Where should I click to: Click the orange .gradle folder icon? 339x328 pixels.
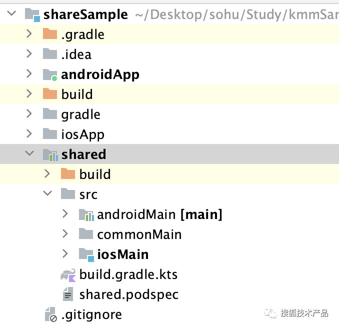coord(49,34)
